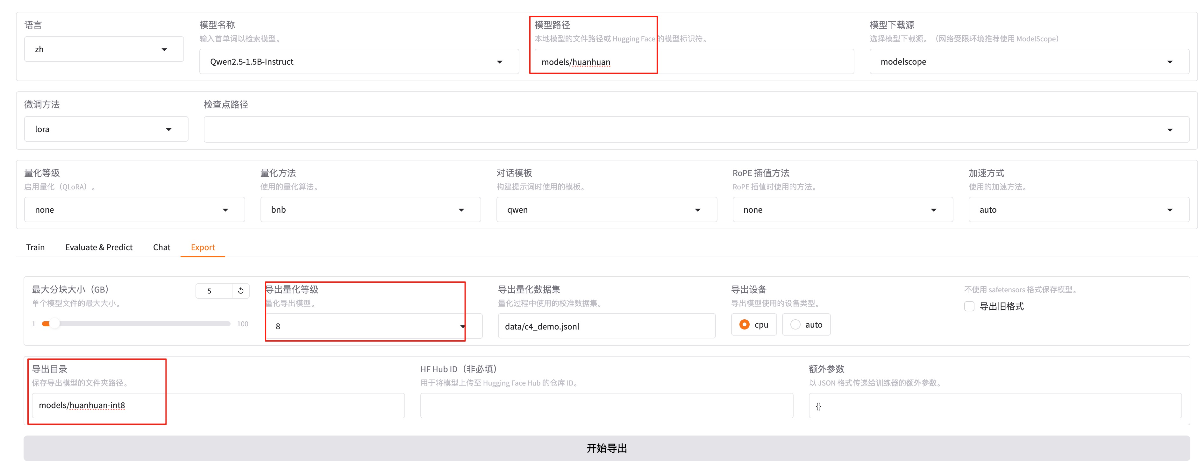This screenshot has height=461, width=1198.
Task: Open the 量化等级 none dropdown
Action: 134,209
